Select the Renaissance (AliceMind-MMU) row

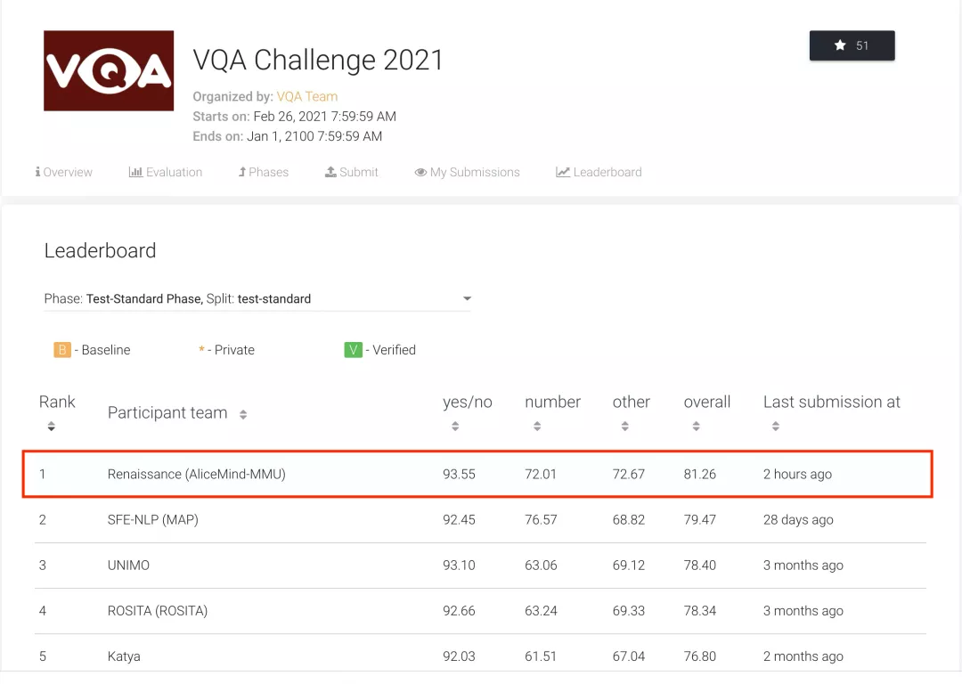pos(478,474)
